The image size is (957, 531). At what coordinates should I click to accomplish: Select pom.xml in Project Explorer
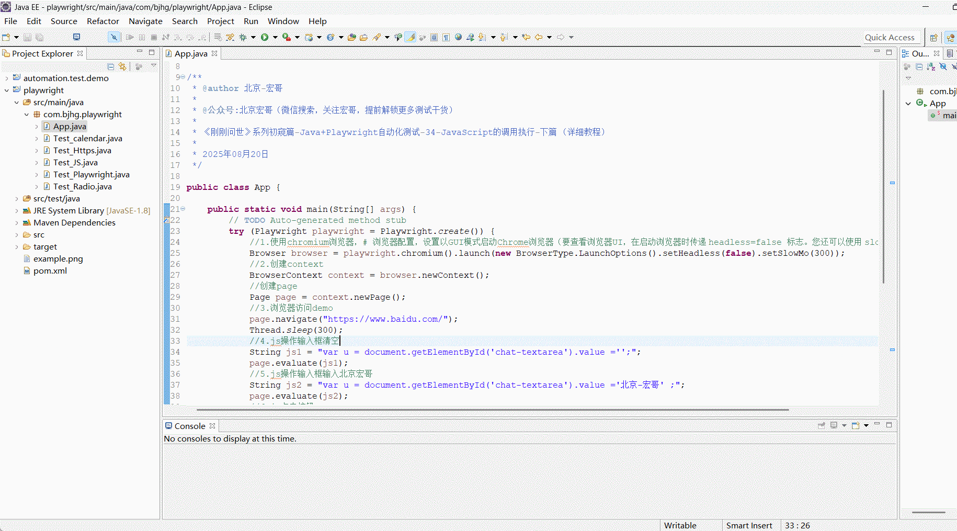coord(50,271)
